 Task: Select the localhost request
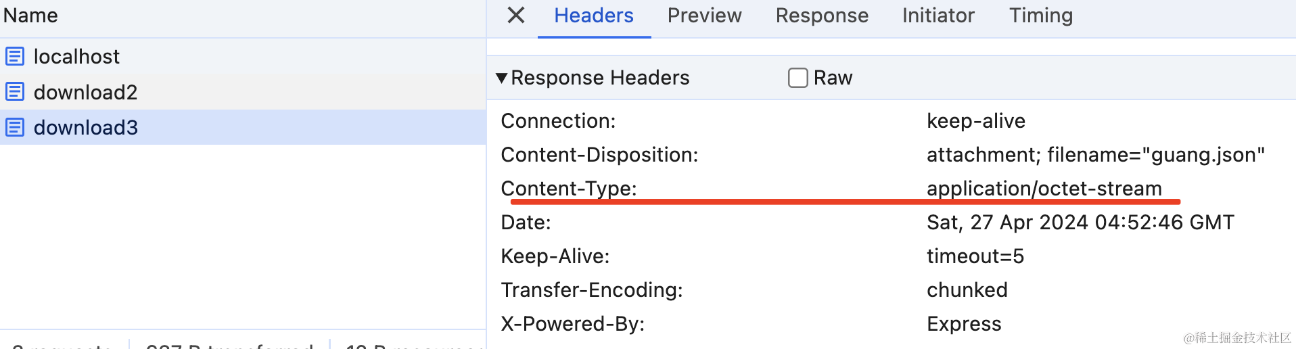[76, 56]
